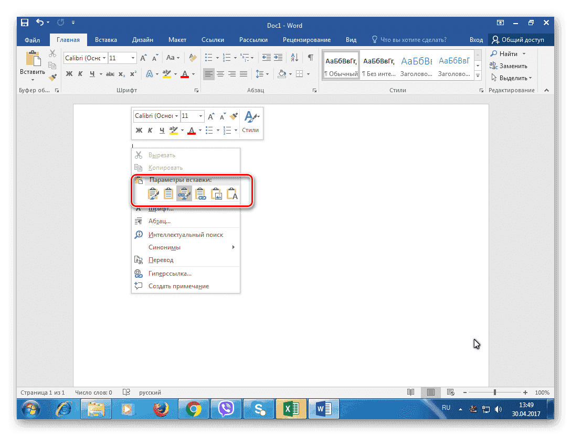Toggle Italic (К) in the ribbon
This screenshot has width=571, height=436.
[80, 74]
